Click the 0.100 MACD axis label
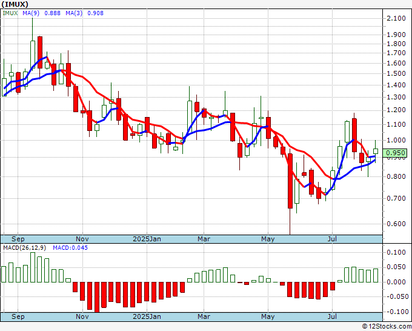 click(396, 252)
